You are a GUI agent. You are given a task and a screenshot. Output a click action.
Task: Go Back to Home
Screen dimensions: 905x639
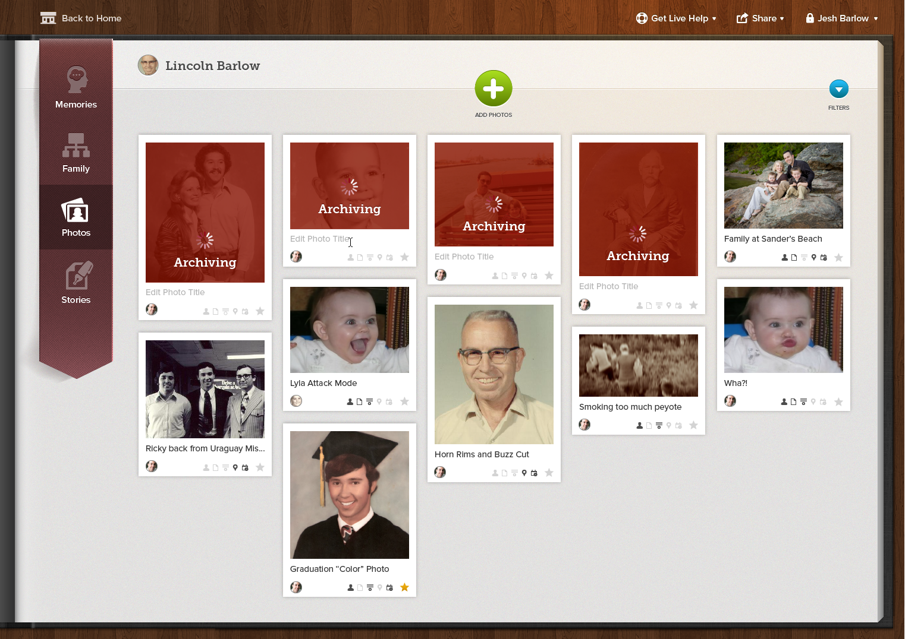click(81, 18)
